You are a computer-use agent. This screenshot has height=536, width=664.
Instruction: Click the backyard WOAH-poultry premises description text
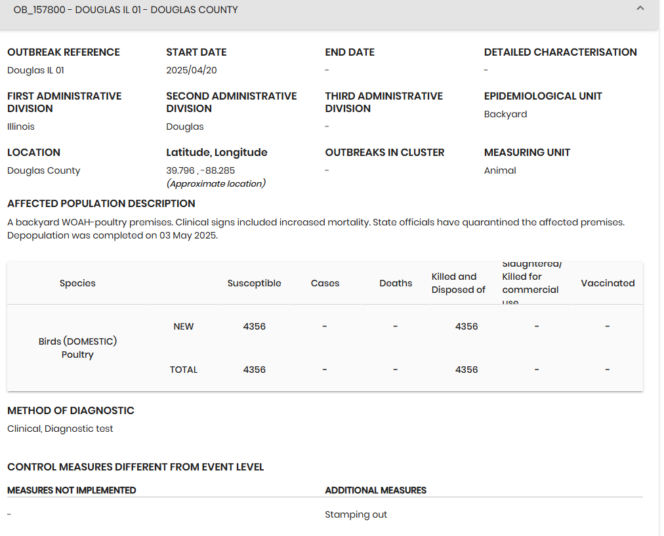316,229
